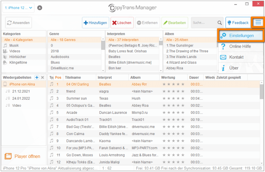Sort by the Titelname column header
The image size is (265, 172).
point(79,78)
